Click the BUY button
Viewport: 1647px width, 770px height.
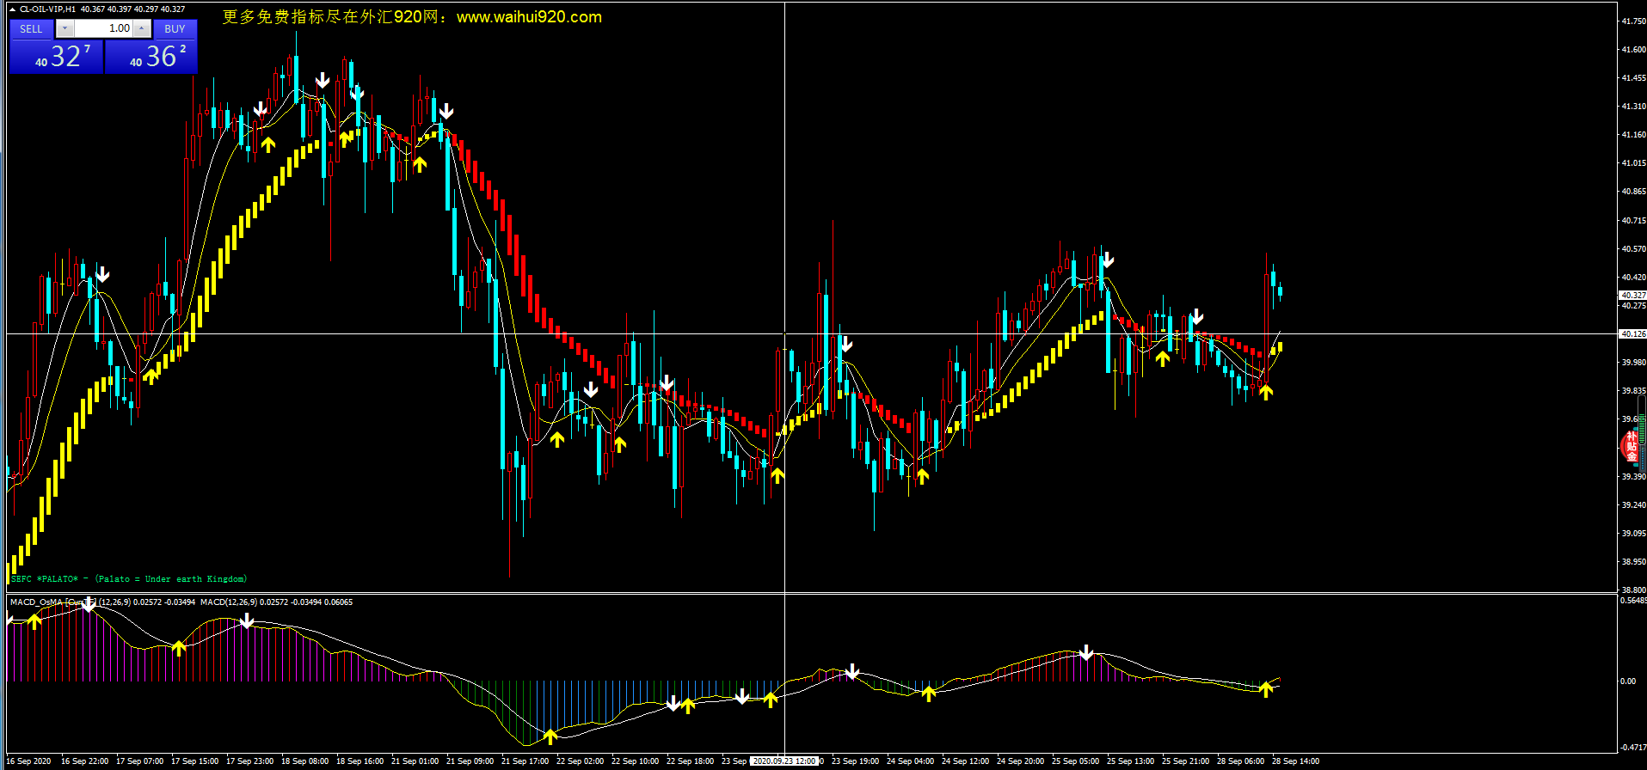pos(175,29)
